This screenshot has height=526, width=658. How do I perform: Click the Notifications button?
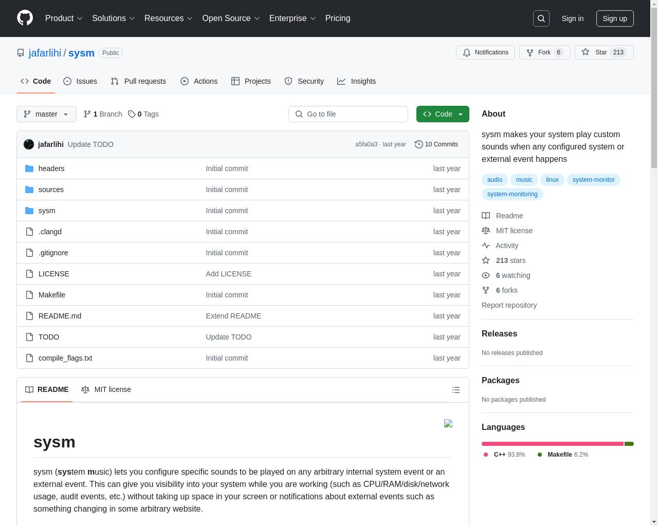(x=485, y=52)
